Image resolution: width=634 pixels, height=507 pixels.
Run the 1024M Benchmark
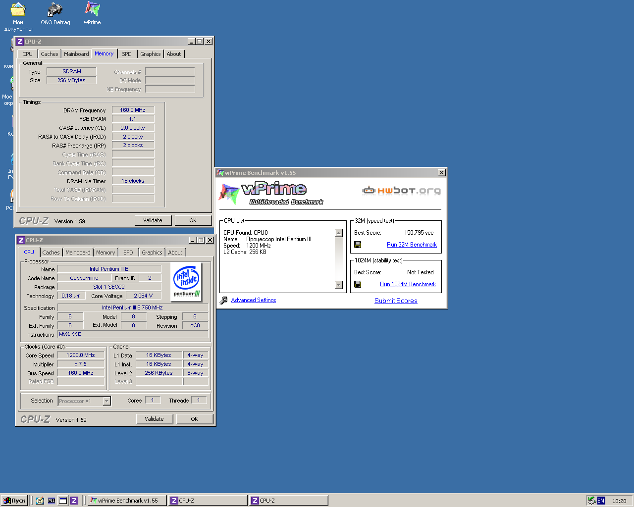[x=408, y=284]
